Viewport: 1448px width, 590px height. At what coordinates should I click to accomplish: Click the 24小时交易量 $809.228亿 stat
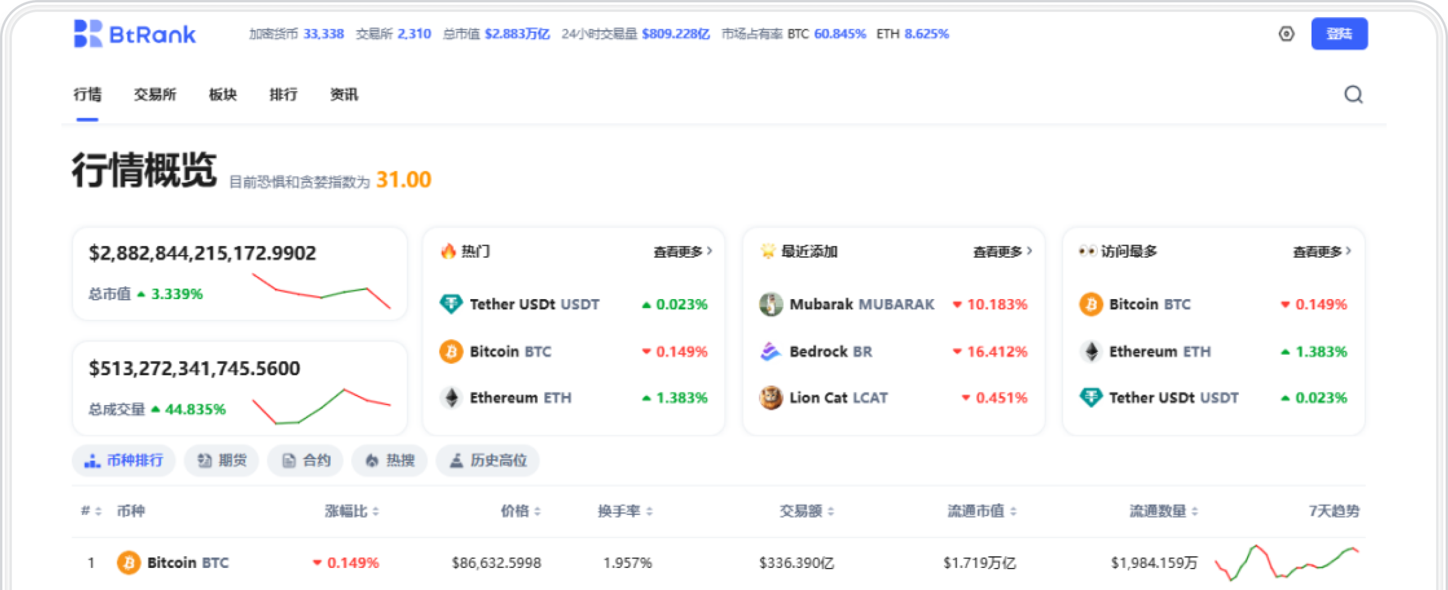pyautogui.click(x=635, y=34)
